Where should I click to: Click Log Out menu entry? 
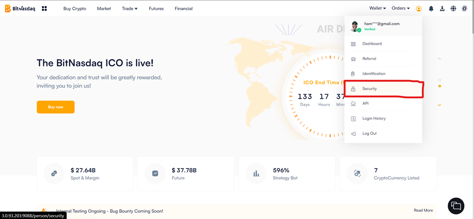tap(369, 133)
